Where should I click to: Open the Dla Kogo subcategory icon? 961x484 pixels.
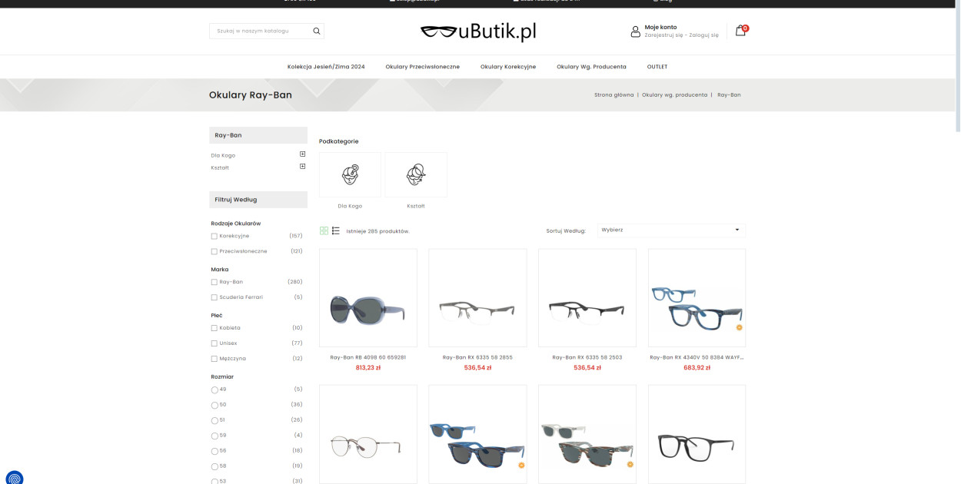point(350,174)
